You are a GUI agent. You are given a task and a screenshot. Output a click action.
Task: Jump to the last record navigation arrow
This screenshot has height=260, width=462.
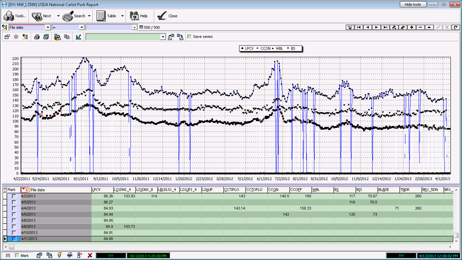[385, 27]
